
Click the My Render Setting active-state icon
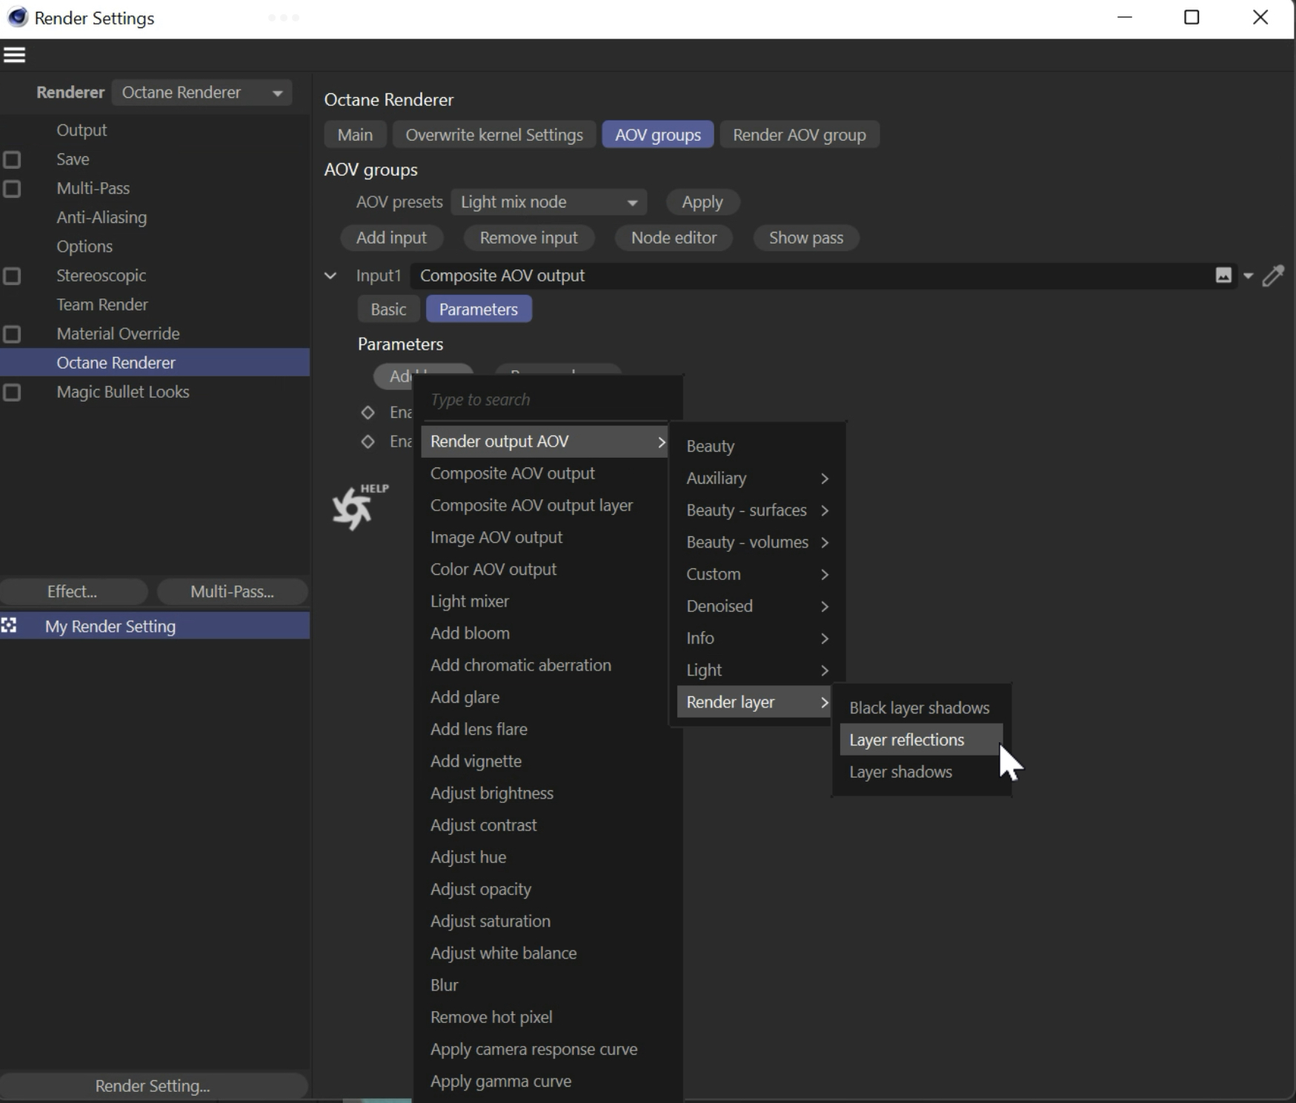point(9,626)
